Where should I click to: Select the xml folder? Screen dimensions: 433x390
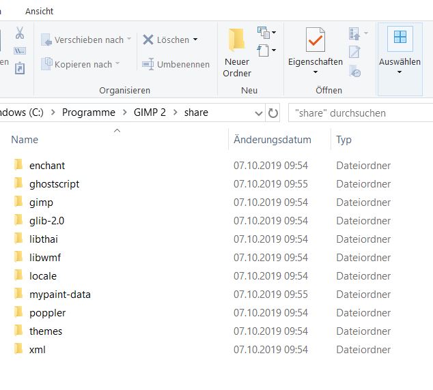[x=38, y=350]
